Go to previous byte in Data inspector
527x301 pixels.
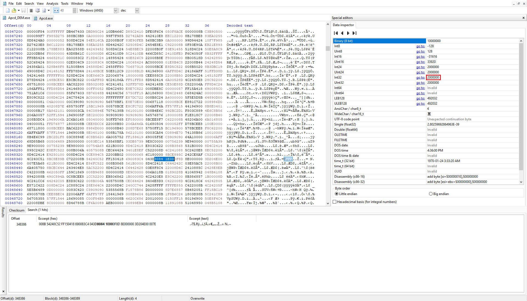[342, 33]
